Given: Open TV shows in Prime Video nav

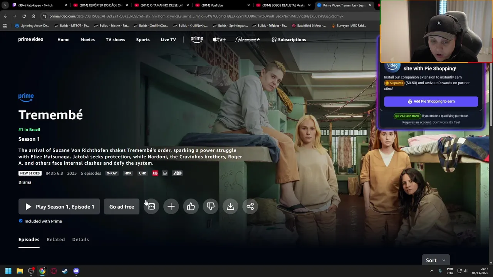Looking at the screenshot, I should 116,40.
